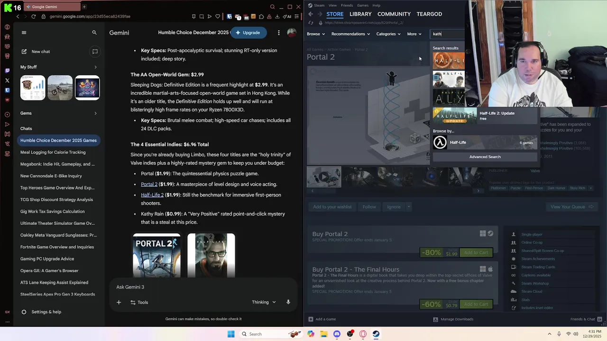Show hidden system tray icons

pyautogui.click(x=550, y=334)
